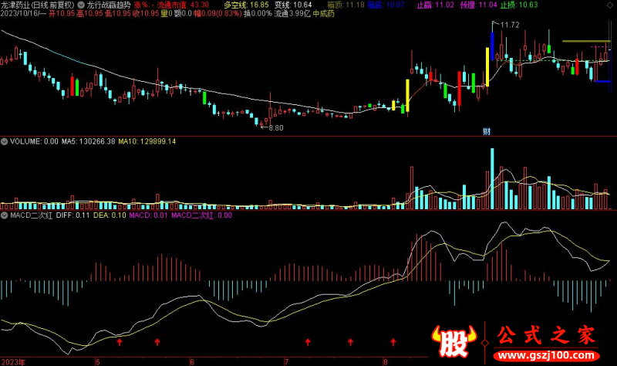The width and height of the screenshot is (617, 366).
Task: Click the 幅0.09(0.83%) change value
Action: (217, 14)
